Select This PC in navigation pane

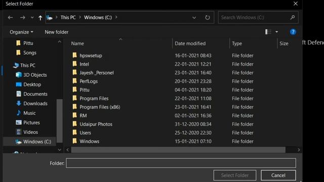coord(27,65)
